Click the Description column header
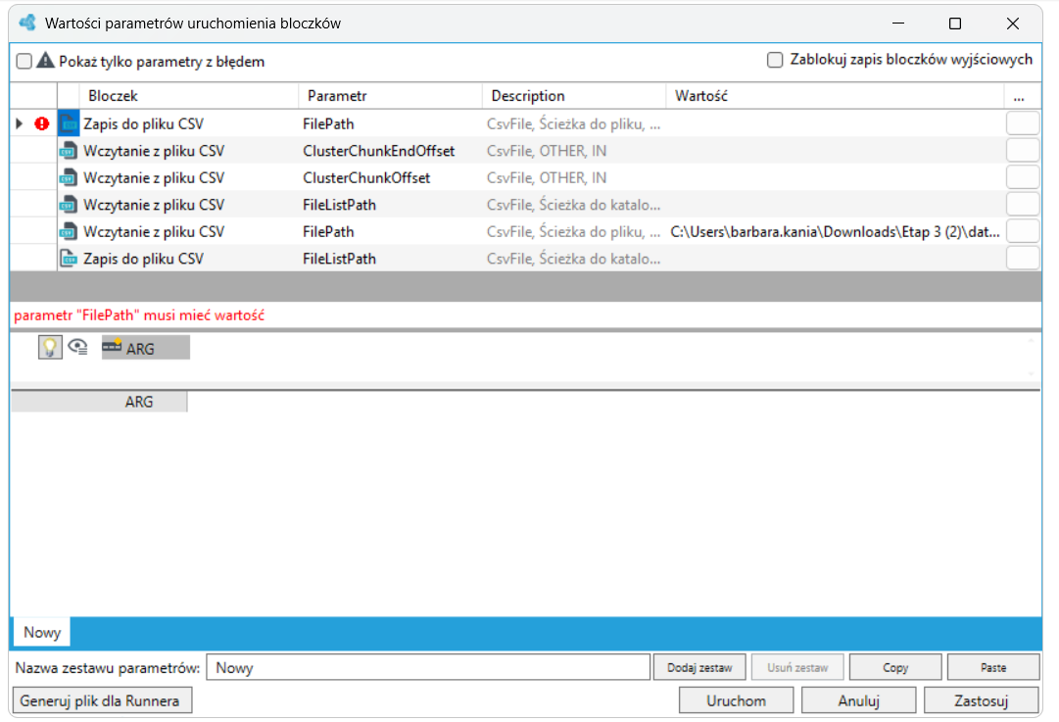1059x722 pixels. [x=574, y=96]
